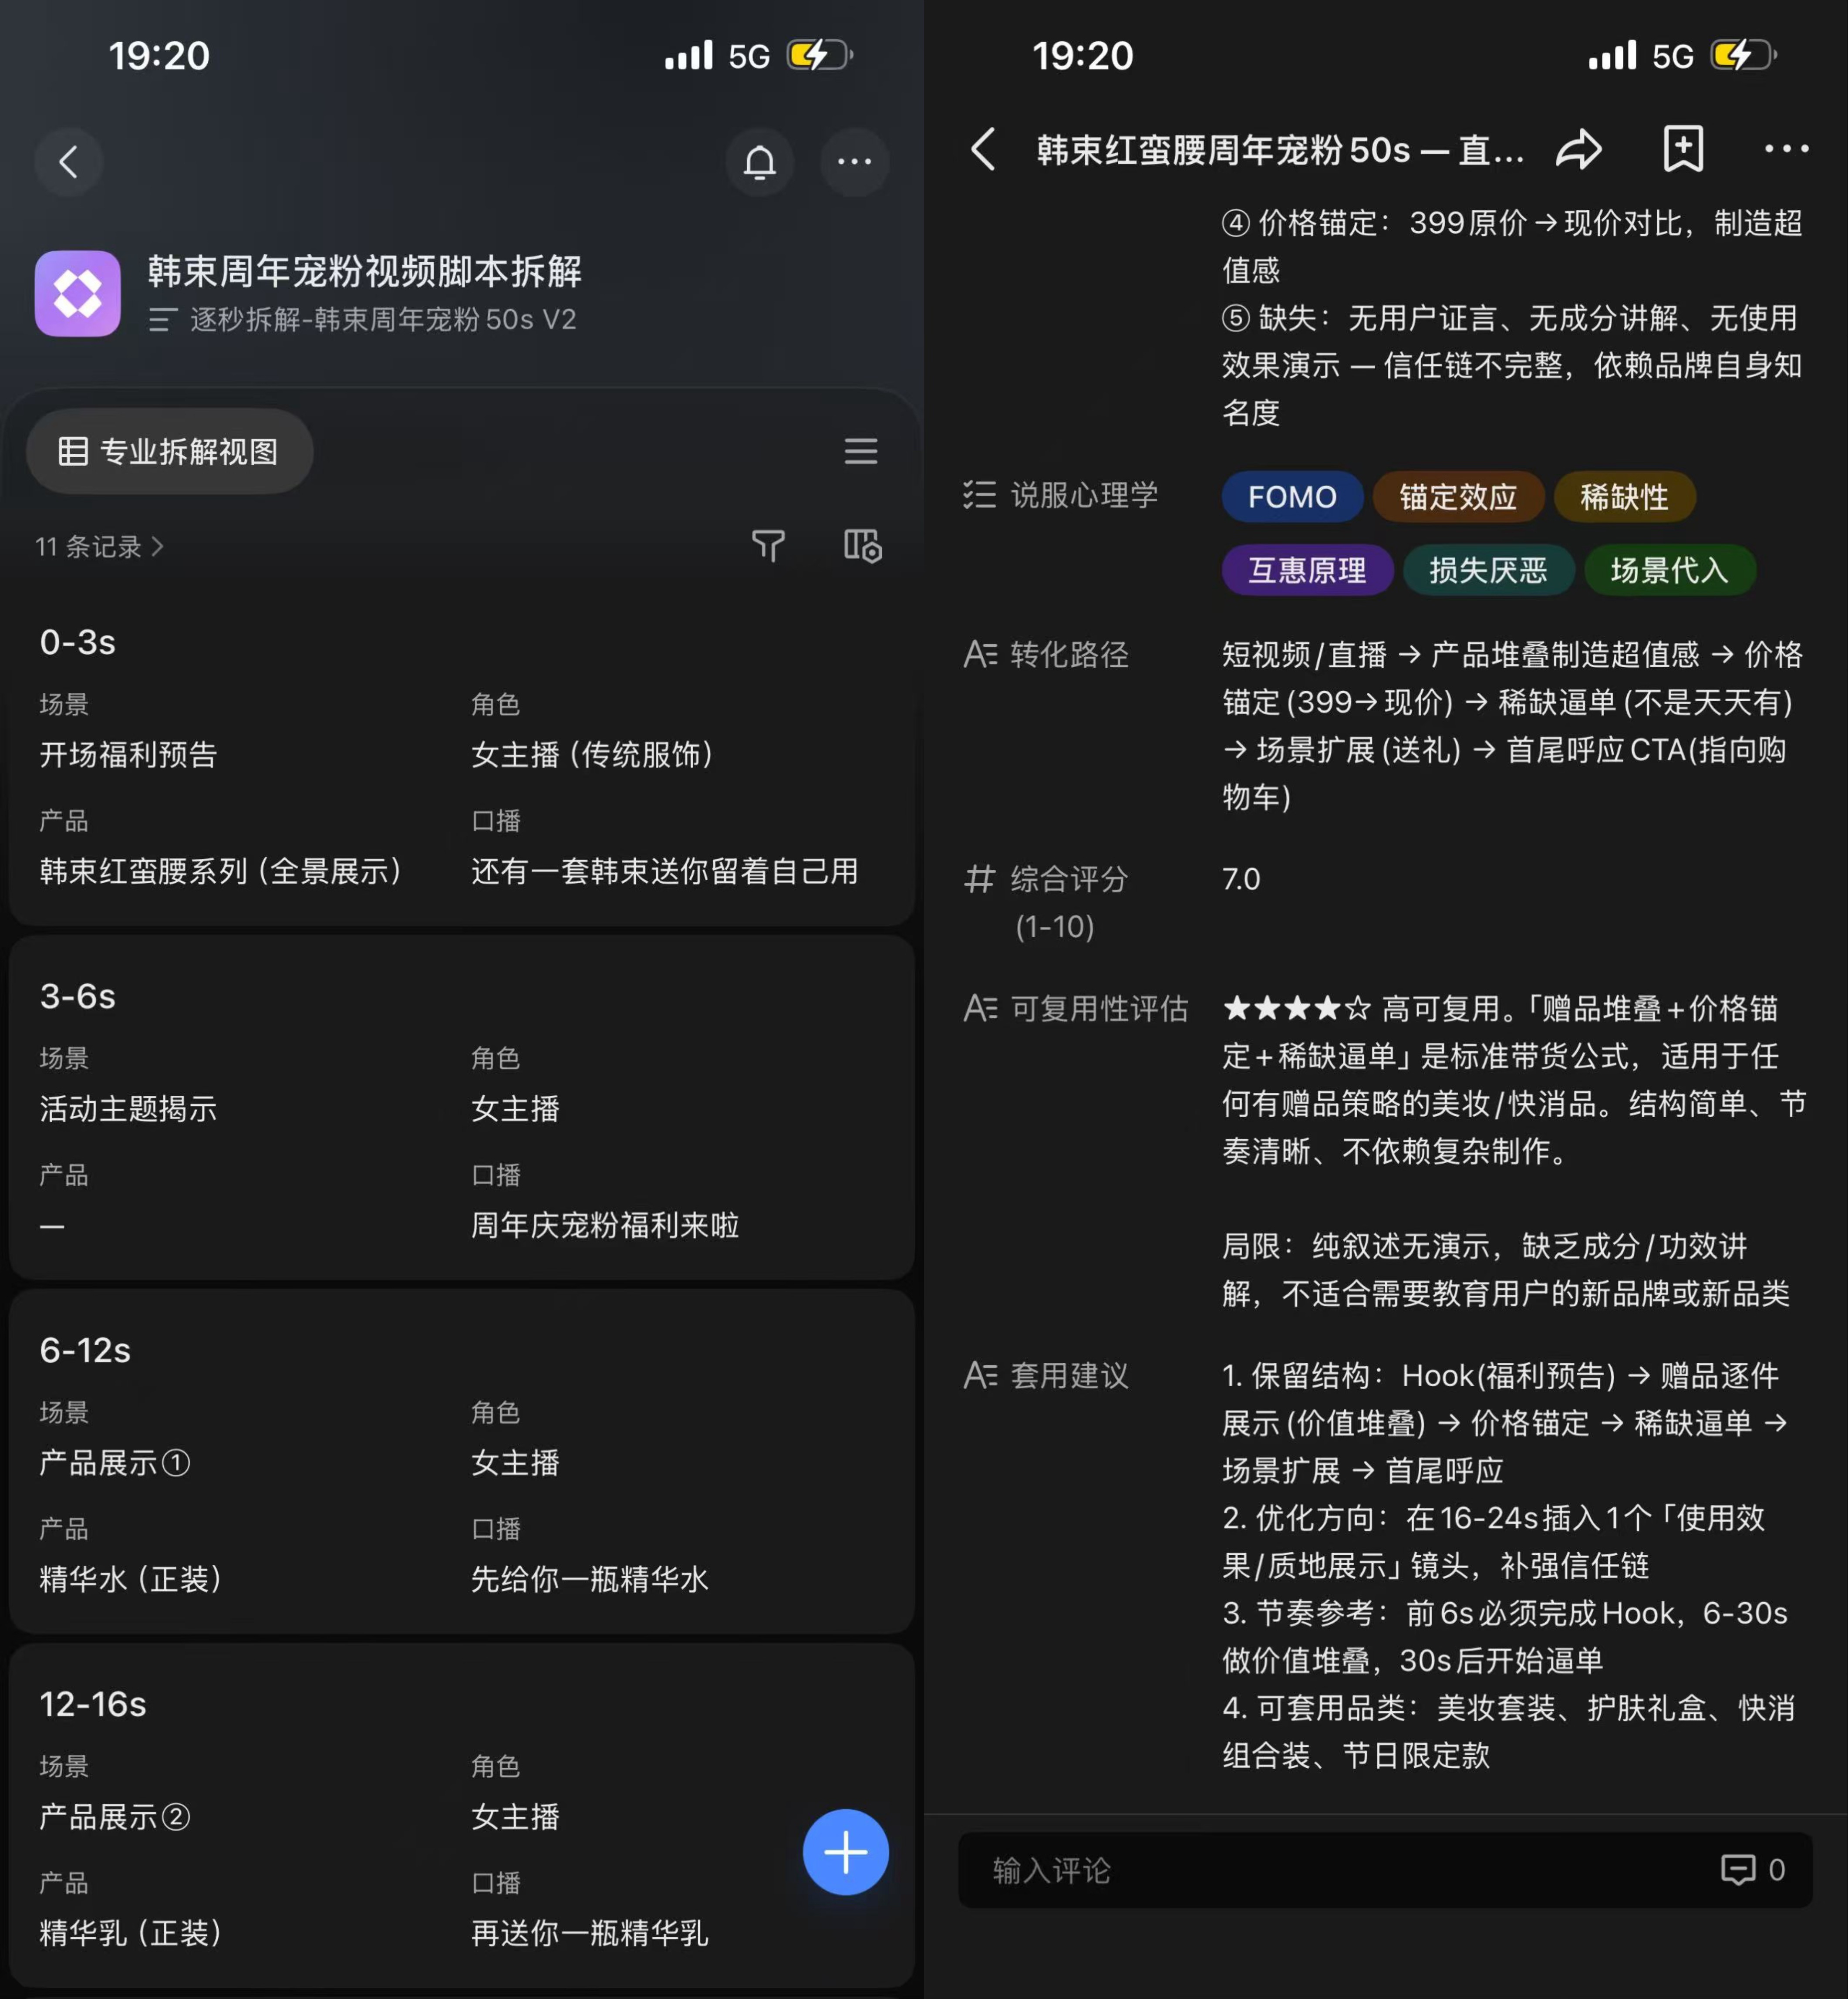Tap the 转化路径 field label
The height and width of the screenshot is (1999, 1848).
(x=1069, y=654)
